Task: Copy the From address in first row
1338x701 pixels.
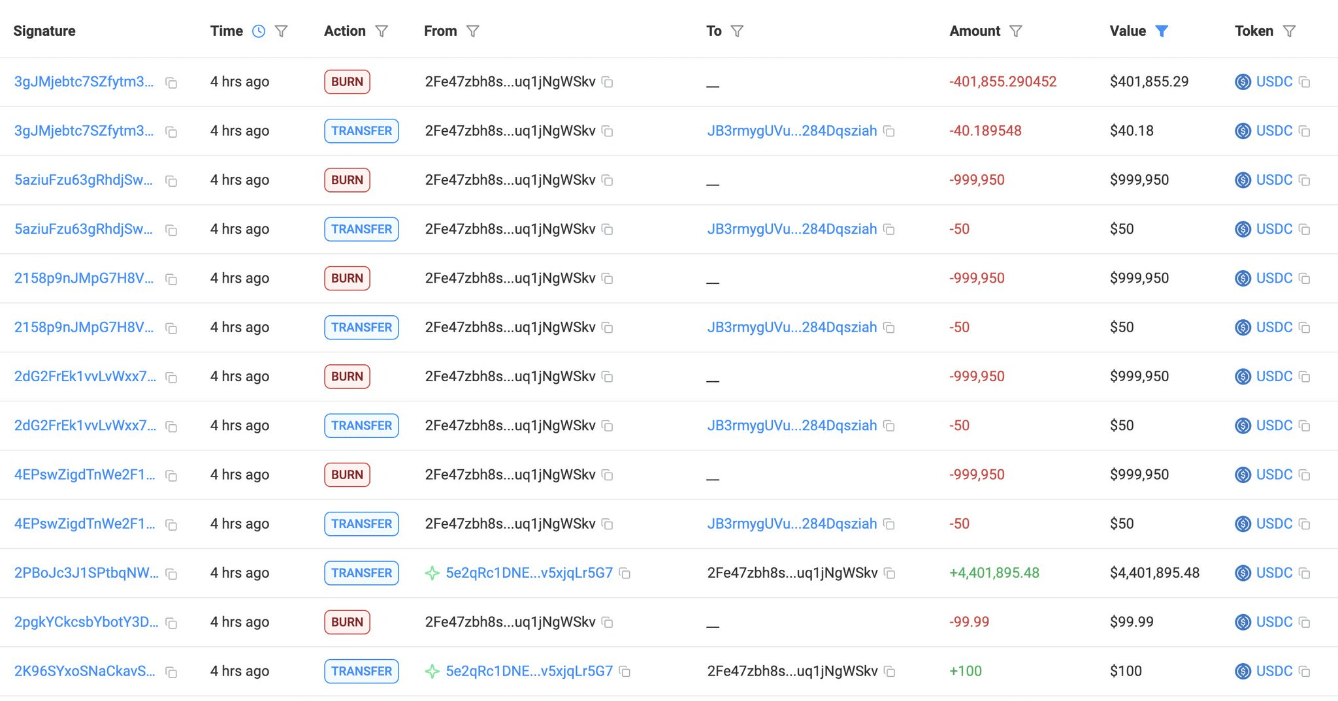Action: [607, 82]
